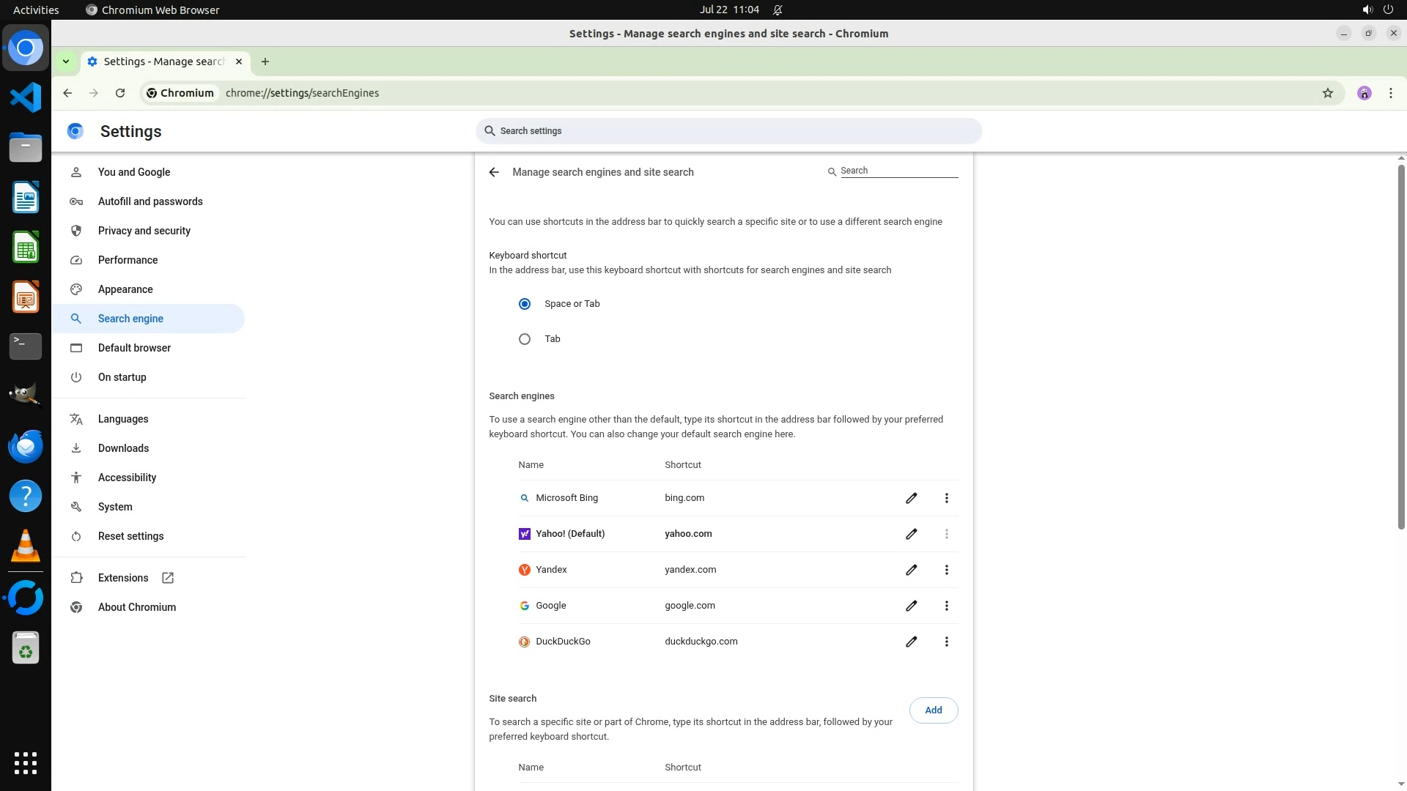Open Privacy and security settings section
This screenshot has width=1407, height=791.
(144, 231)
